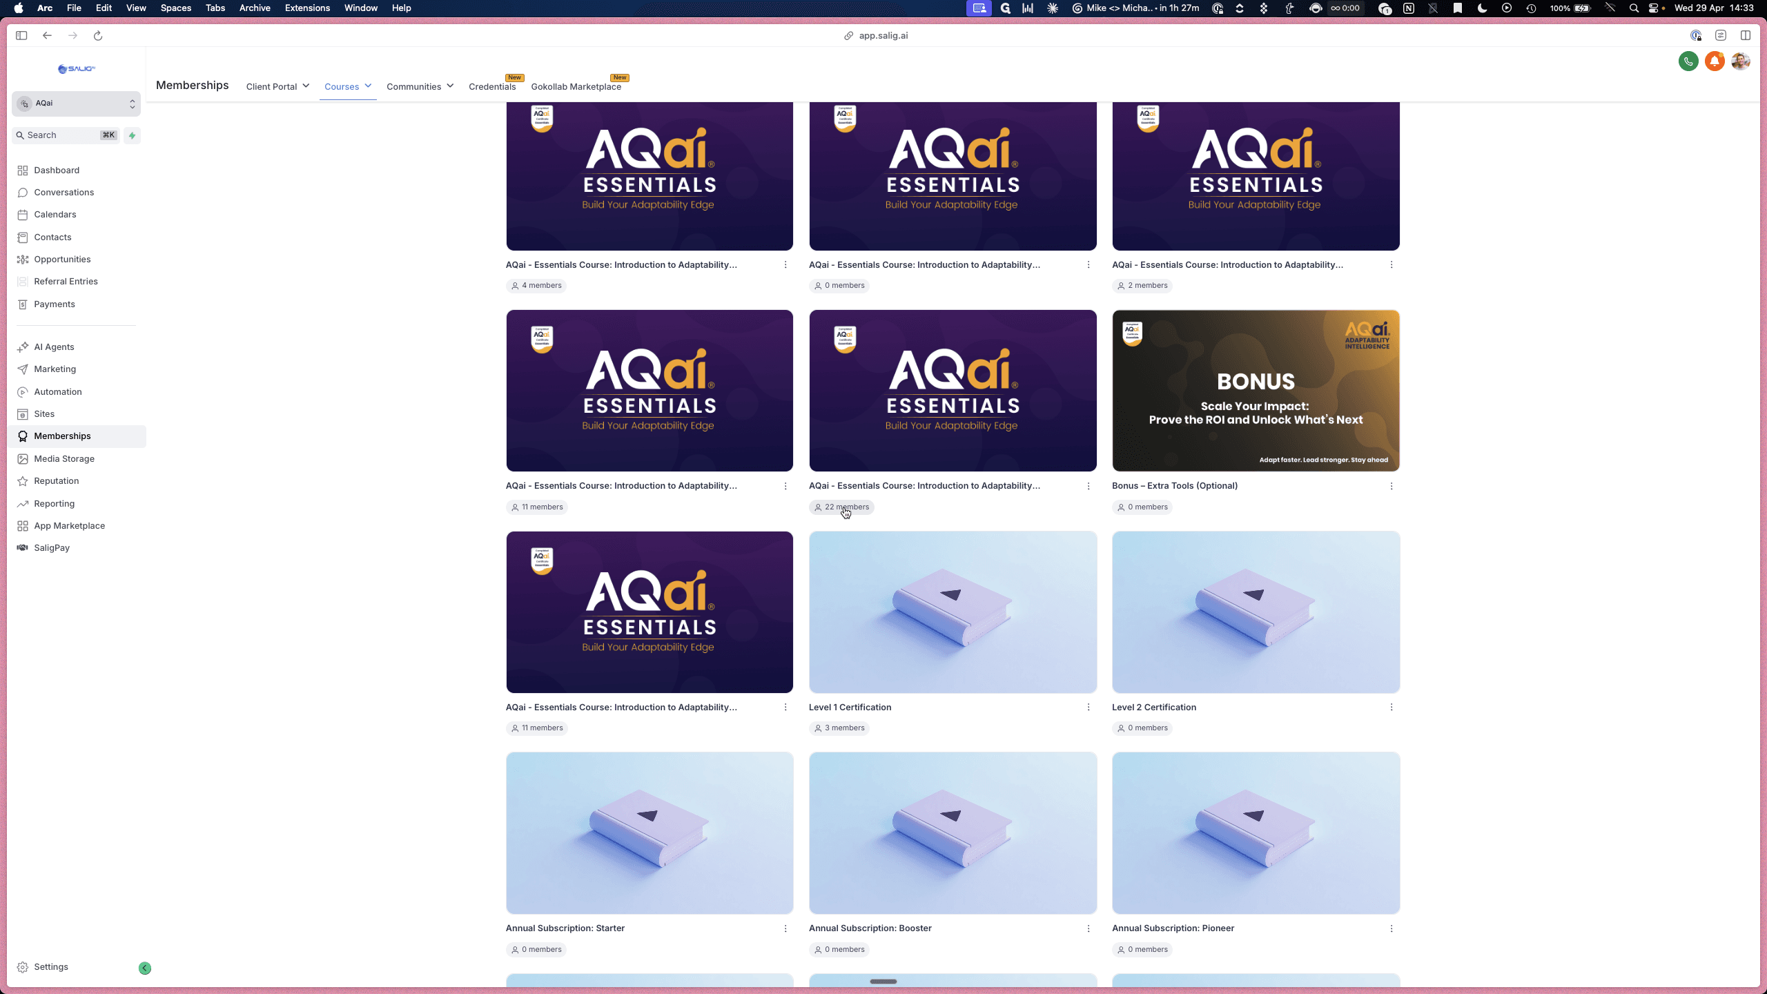The height and width of the screenshot is (994, 1767).
Task: Open the user profile avatar
Action: tap(1741, 61)
